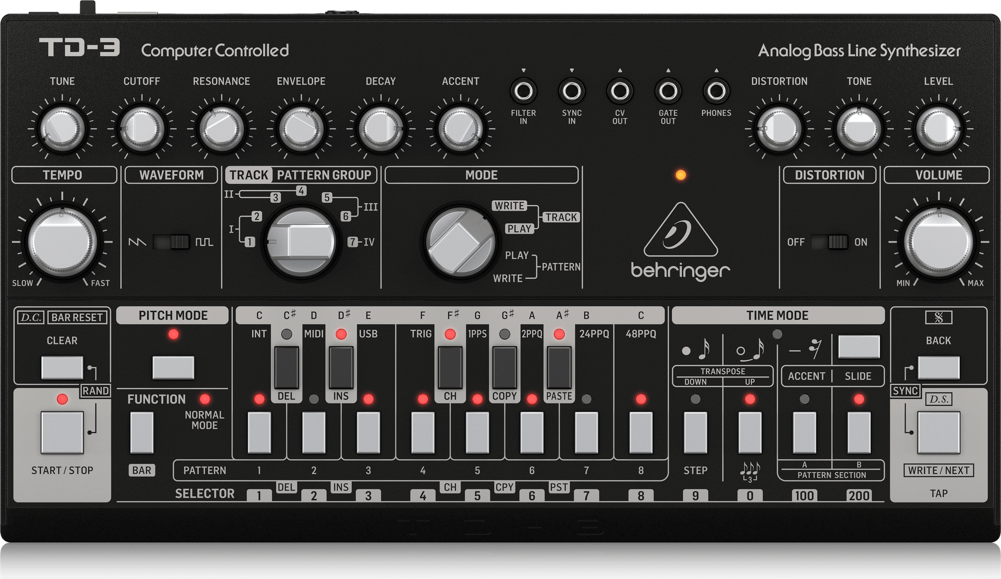Click the MODE rotary selector knob
Viewport: 1001px width, 579px height.
pyautogui.click(x=460, y=241)
